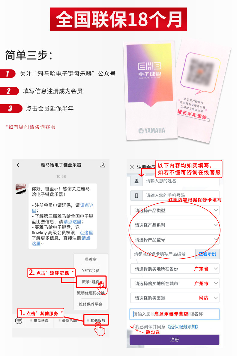Open the purchase province dropdown

click(175, 269)
